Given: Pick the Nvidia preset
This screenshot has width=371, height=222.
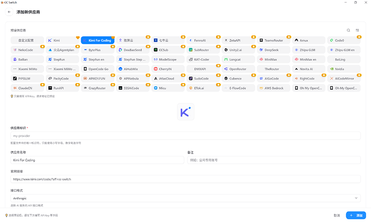Looking at the screenshot, I should 344,69.
